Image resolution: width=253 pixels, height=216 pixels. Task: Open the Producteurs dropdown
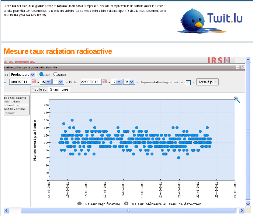(x=23, y=75)
